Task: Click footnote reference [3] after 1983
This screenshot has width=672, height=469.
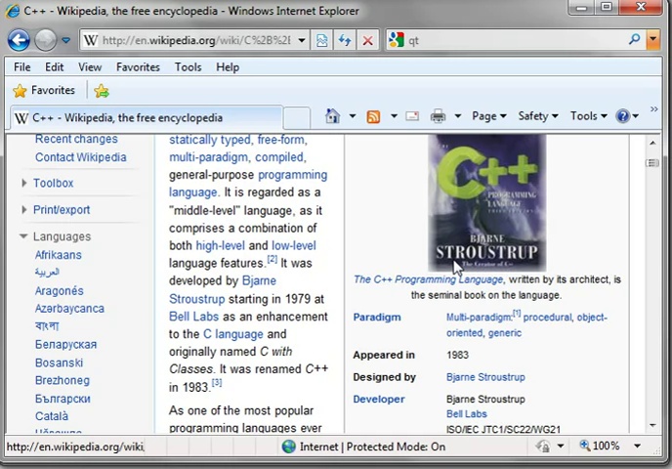Action: click(x=217, y=382)
